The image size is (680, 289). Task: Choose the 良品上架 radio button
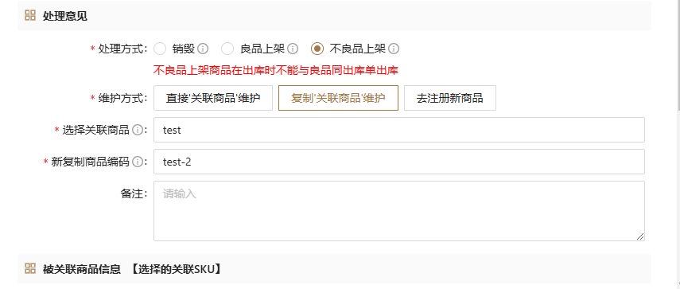pos(227,49)
